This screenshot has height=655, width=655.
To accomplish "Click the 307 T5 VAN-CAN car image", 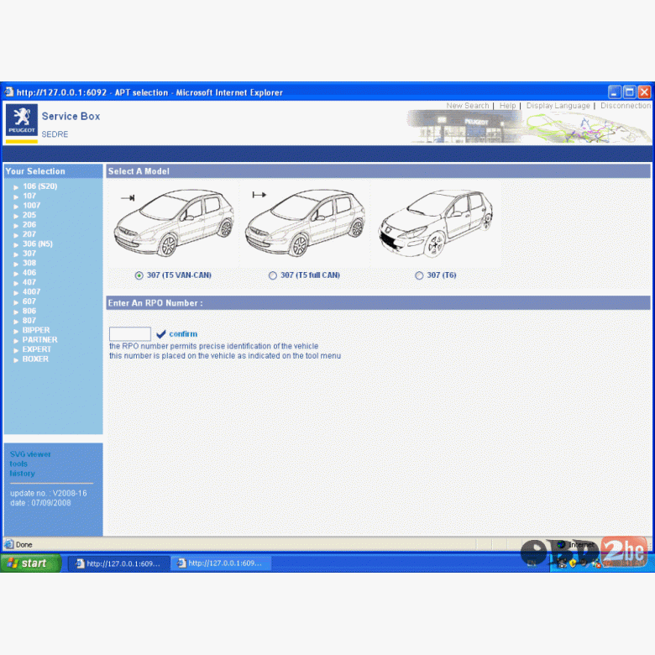I will [174, 223].
